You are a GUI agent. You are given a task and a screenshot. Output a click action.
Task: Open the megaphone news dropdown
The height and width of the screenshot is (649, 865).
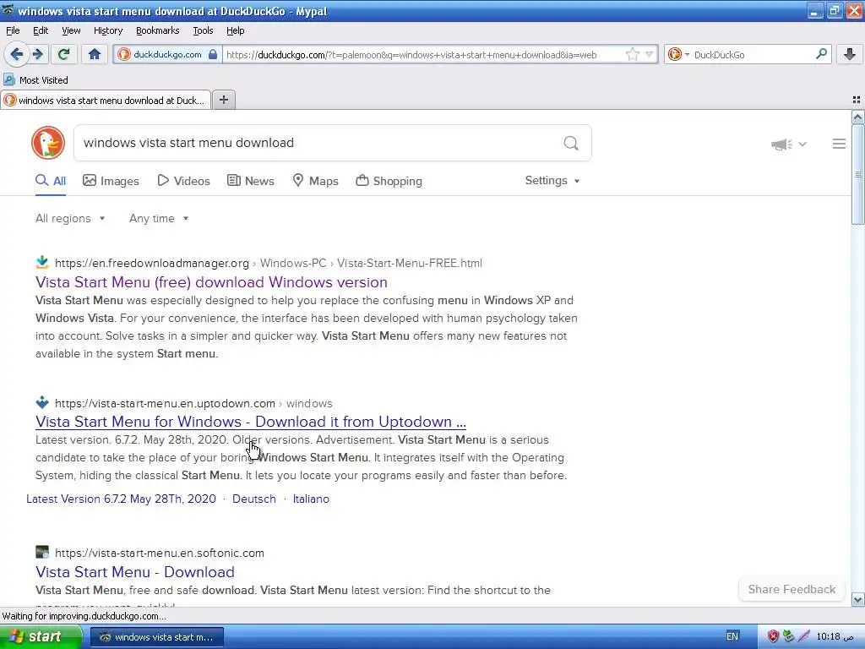[789, 145]
